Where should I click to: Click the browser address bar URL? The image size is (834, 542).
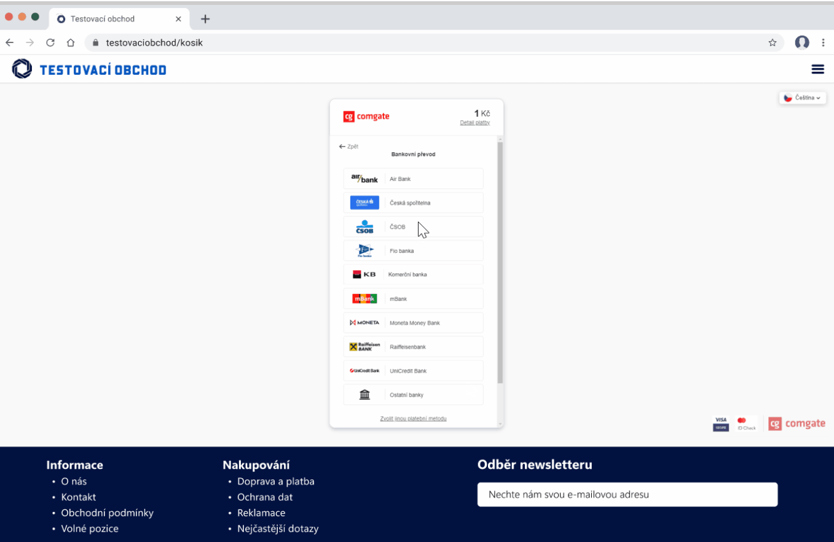click(x=154, y=43)
